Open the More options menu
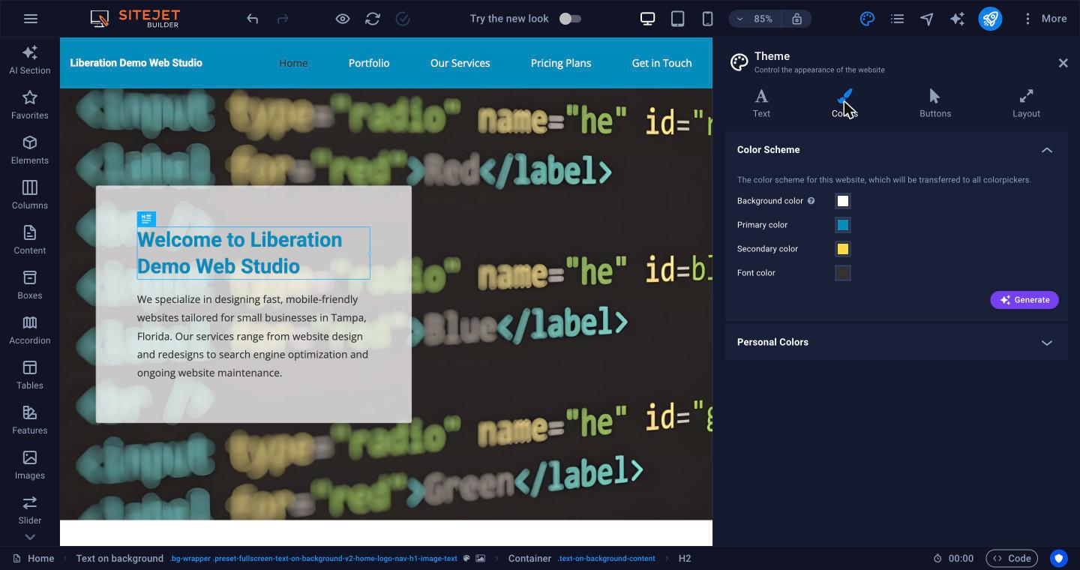The width and height of the screenshot is (1080, 570). coord(1045,19)
